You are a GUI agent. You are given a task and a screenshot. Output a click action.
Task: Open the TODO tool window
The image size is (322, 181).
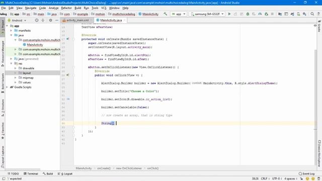pyautogui.click(x=13, y=173)
